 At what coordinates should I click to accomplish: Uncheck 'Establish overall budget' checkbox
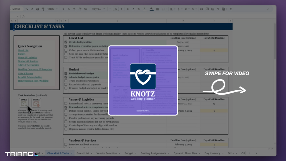[66, 74]
